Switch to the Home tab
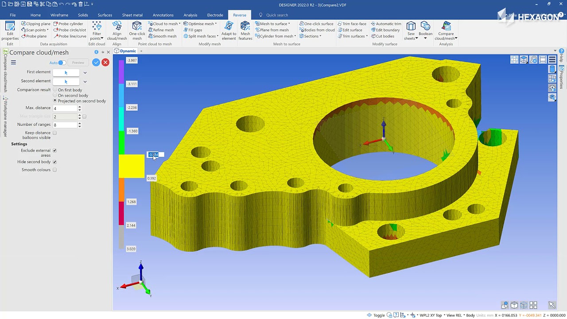The width and height of the screenshot is (567, 319). (x=35, y=15)
